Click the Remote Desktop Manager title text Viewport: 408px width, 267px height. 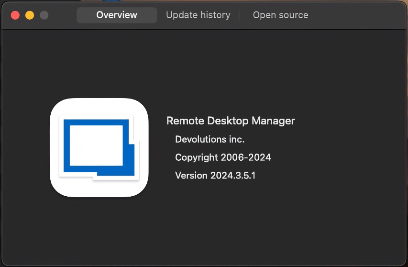(231, 121)
